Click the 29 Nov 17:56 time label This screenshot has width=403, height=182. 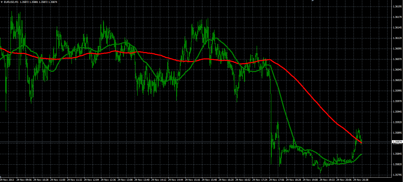277,180
